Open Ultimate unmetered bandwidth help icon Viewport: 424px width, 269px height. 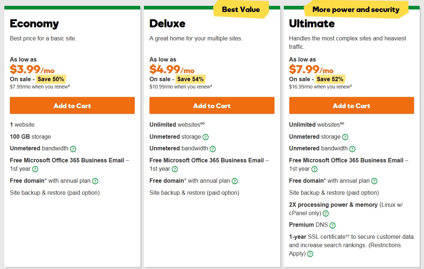point(352,149)
